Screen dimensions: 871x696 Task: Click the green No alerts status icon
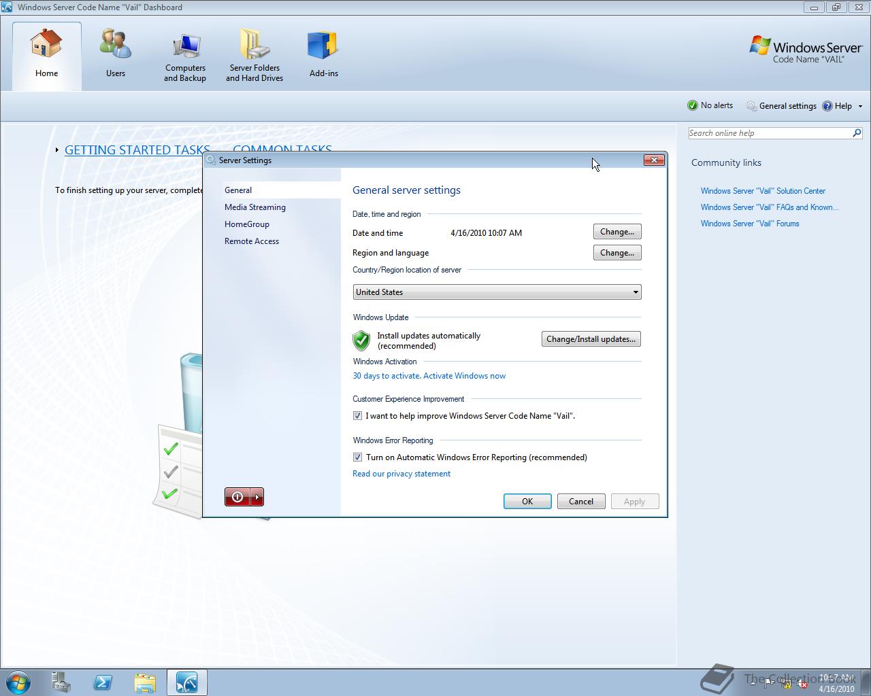(x=693, y=105)
